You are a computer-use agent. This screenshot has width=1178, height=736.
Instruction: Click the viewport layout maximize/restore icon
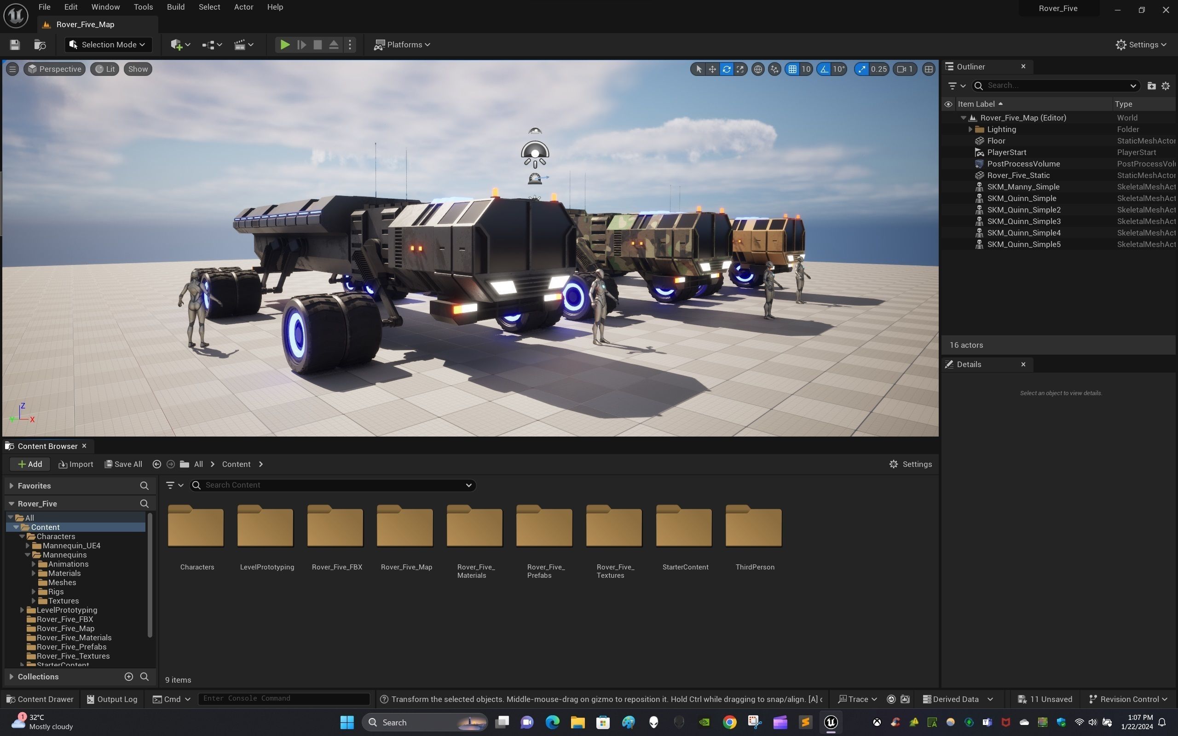coord(929,69)
